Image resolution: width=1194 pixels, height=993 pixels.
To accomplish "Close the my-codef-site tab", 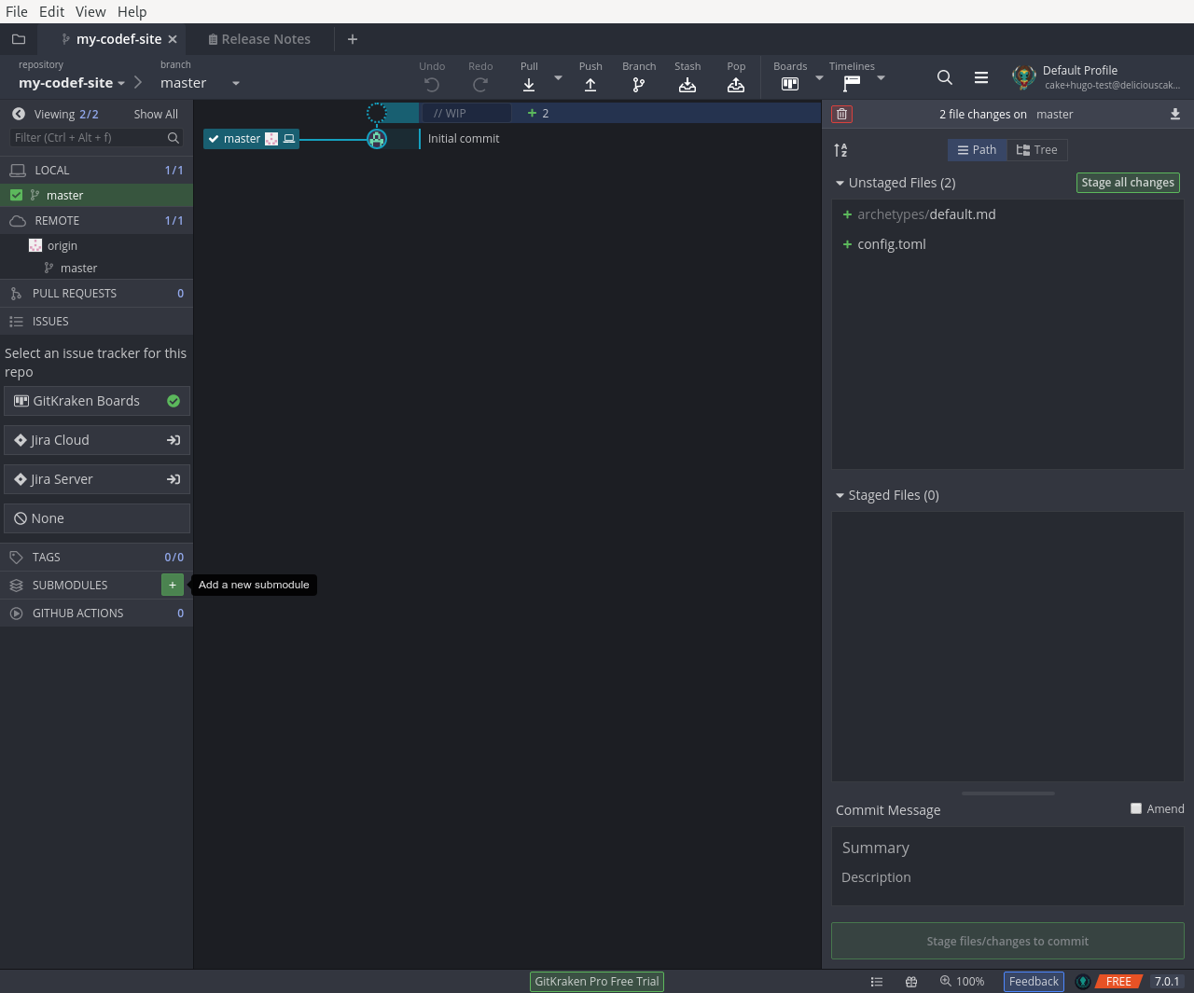I will click(173, 39).
